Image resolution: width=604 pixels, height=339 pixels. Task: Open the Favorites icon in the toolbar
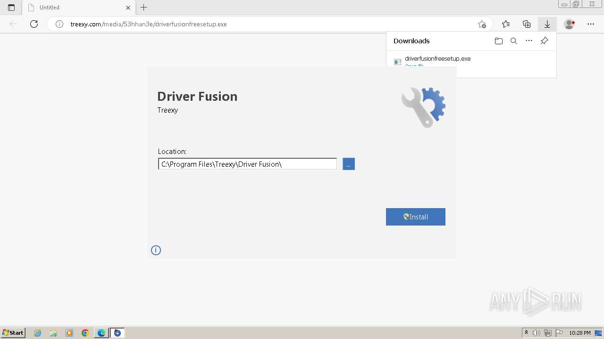[x=506, y=24]
